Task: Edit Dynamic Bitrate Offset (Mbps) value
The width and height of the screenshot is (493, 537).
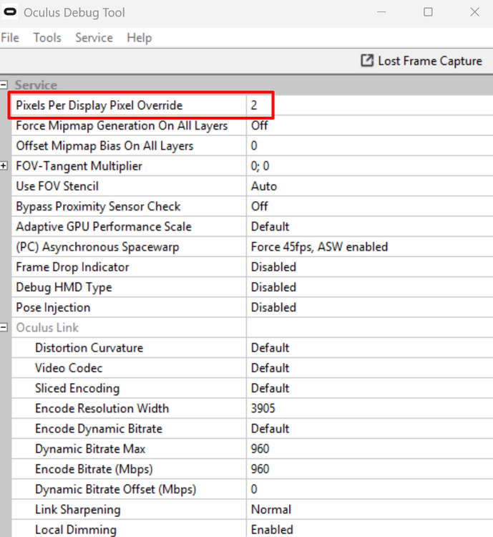Action: [x=370, y=489]
